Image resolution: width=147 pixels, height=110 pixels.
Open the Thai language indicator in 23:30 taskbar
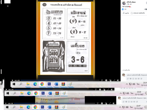click(x=132, y=93)
